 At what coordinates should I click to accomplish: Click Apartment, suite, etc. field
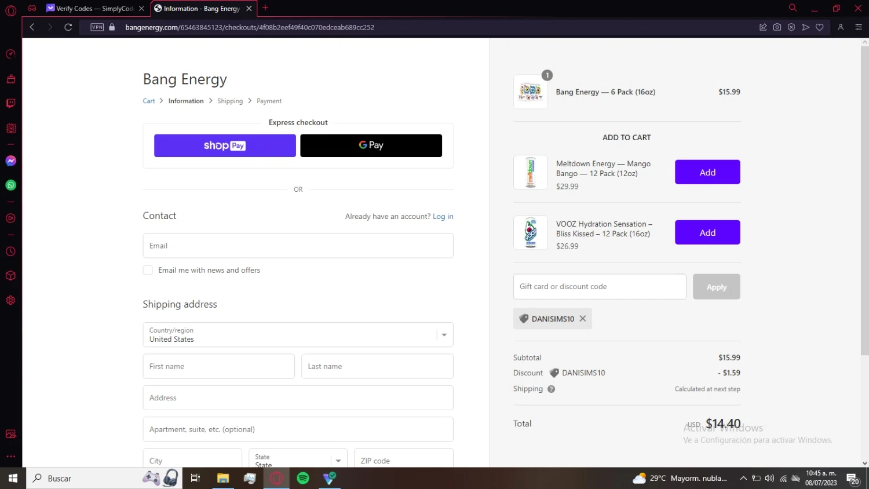point(298,429)
